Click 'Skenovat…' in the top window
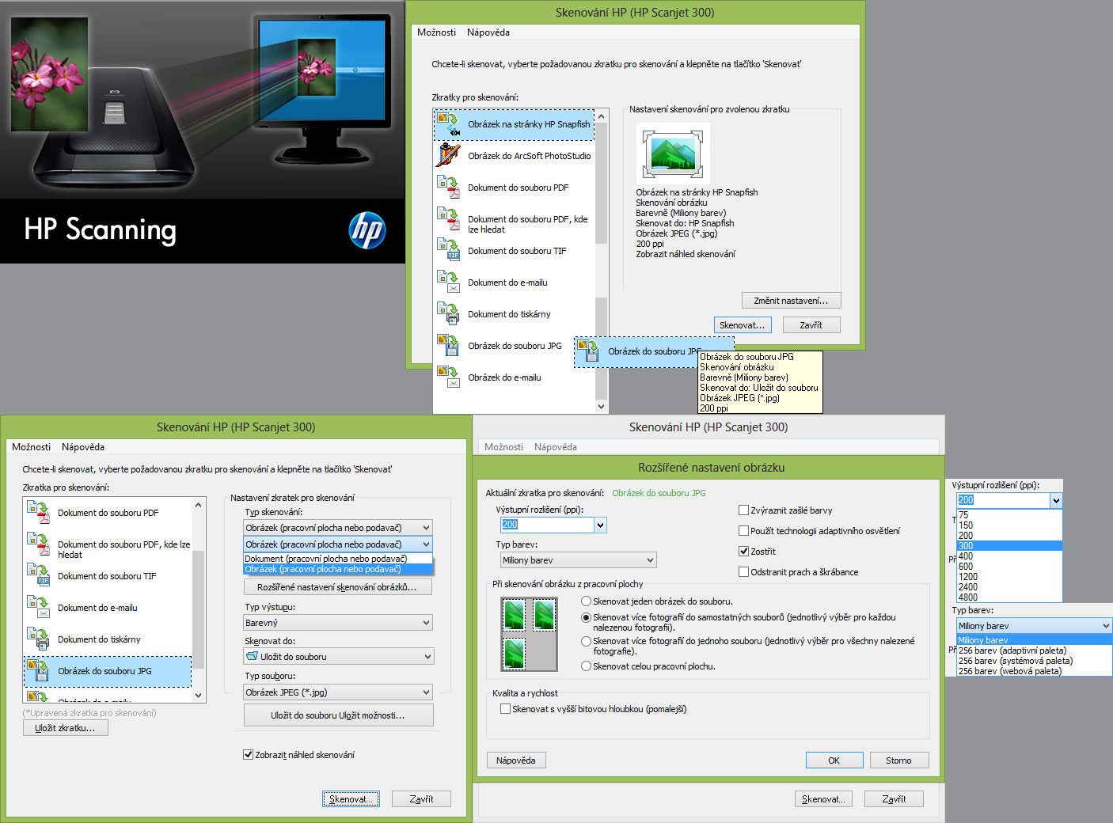 (743, 325)
